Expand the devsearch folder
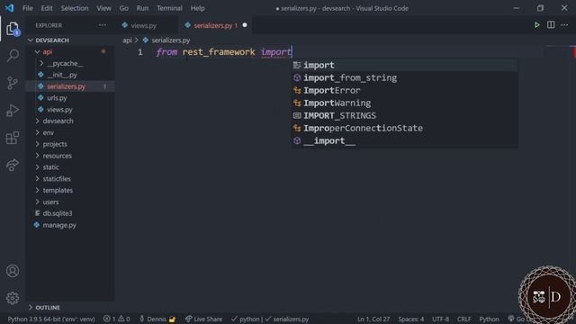Image resolution: width=576 pixels, height=324 pixels. tap(70, 121)
